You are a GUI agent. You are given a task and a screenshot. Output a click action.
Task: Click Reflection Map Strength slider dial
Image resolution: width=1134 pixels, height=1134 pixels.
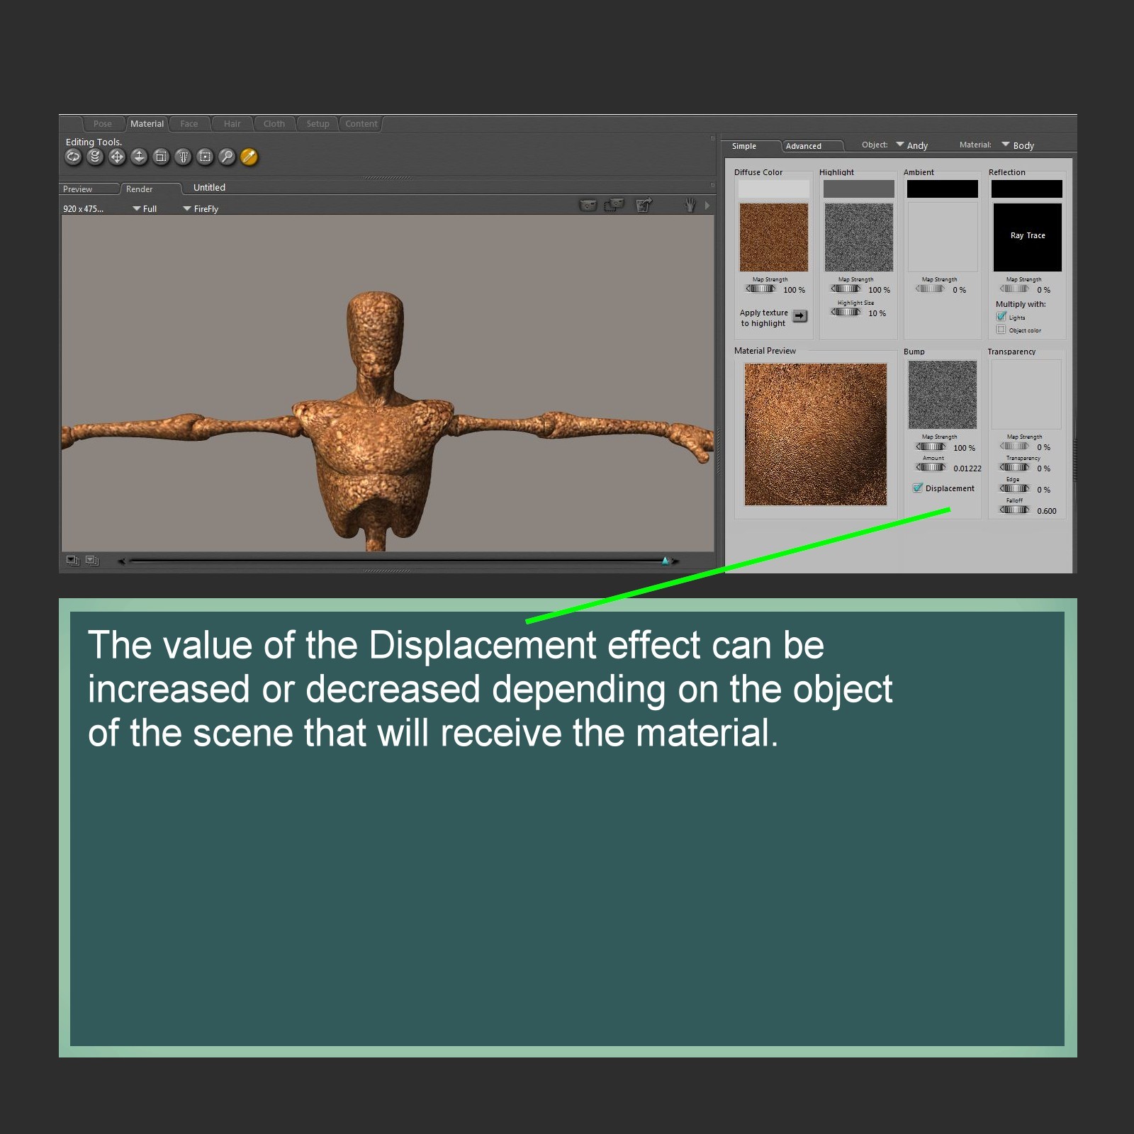click(x=1014, y=288)
